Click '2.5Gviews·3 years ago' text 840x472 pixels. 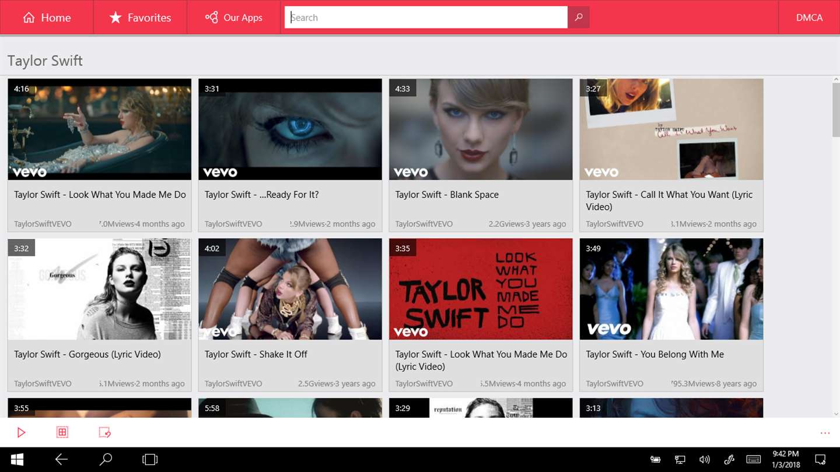337,383
